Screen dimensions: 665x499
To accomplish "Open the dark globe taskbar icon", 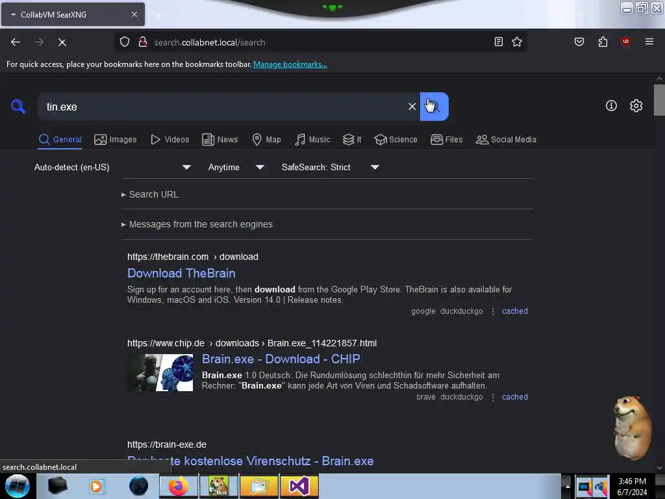I will click(138, 486).
